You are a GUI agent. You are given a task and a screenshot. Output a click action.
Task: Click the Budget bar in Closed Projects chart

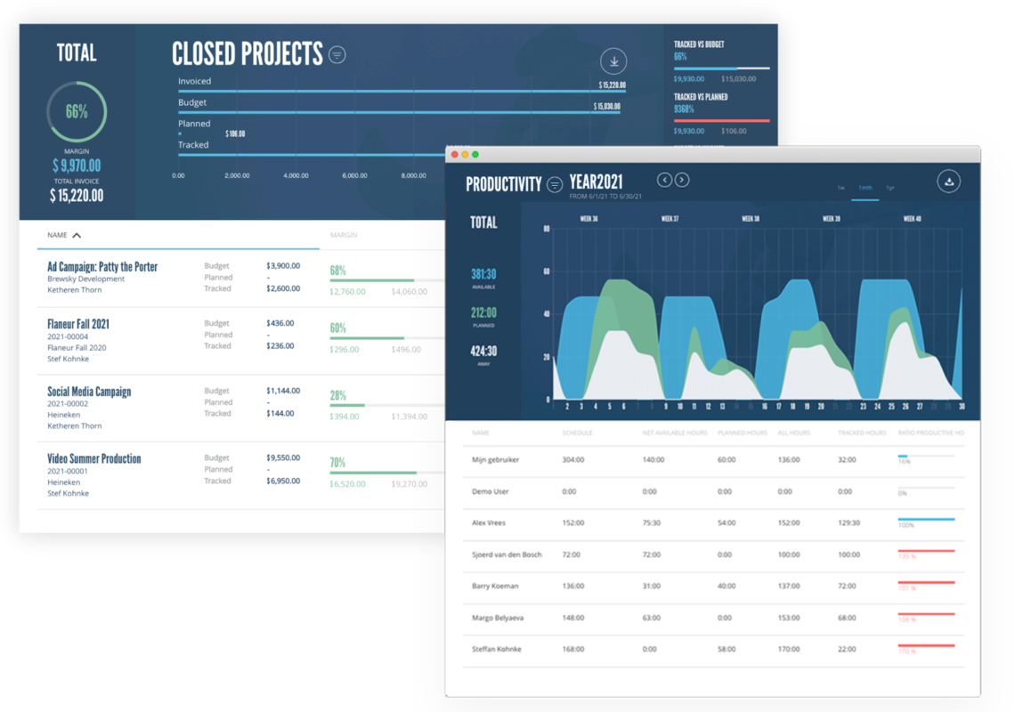click(399, 113)
